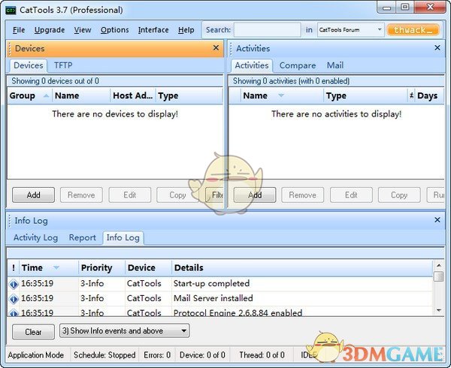The height and width of the screenshot is (368, 451).
Task: Open the Show Info events and above dropdown
Action: pyautogui.click(x=124, y=331)
